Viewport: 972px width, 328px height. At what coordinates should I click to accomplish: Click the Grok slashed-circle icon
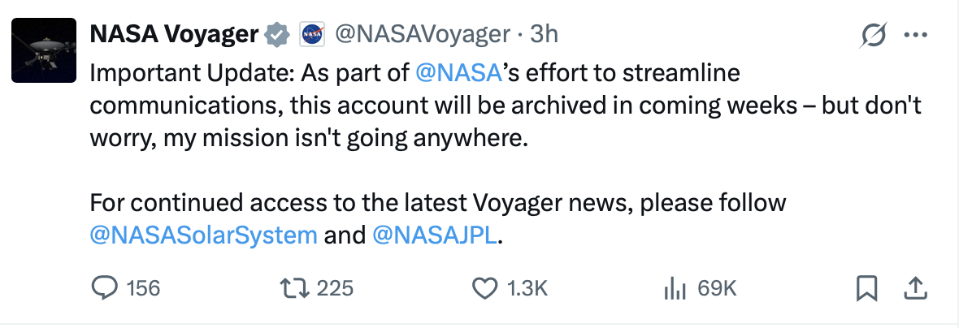874,35
